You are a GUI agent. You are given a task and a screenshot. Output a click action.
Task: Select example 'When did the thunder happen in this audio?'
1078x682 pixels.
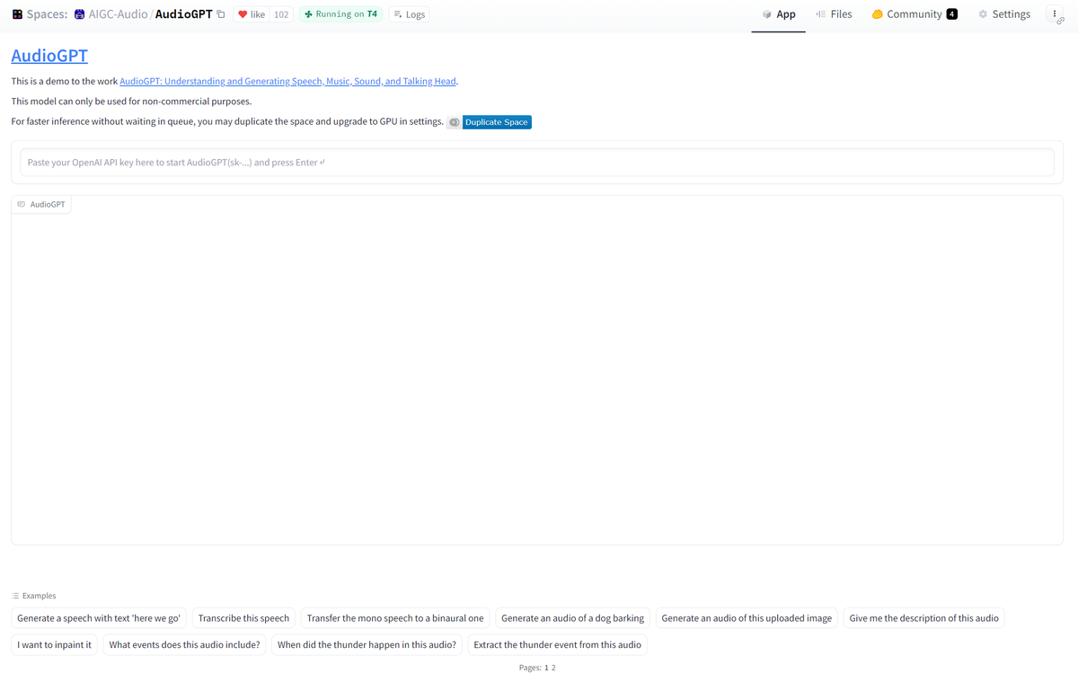367,644
